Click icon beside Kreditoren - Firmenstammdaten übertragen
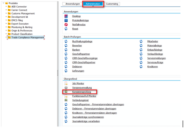The height and width of the screenshot is (128, 184). tap(66, 113)
